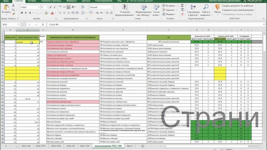Open the Файл tab
Image resolution: width=267 pixels, height=150 pixels.
[6, 1]
